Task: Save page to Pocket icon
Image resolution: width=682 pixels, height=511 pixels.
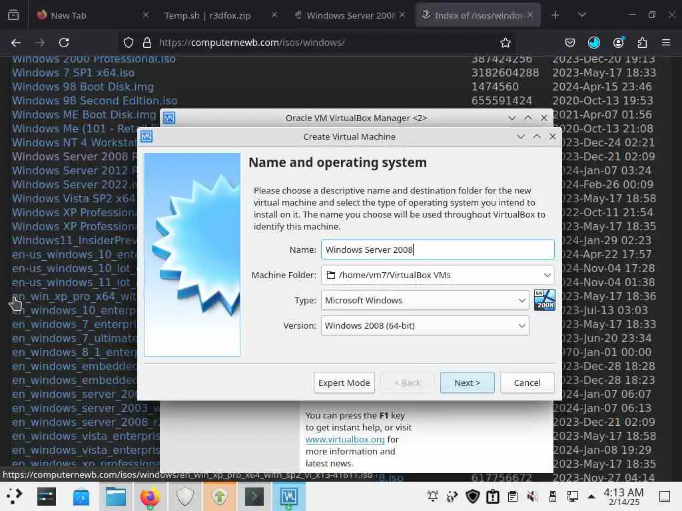Action: [570, 43]
